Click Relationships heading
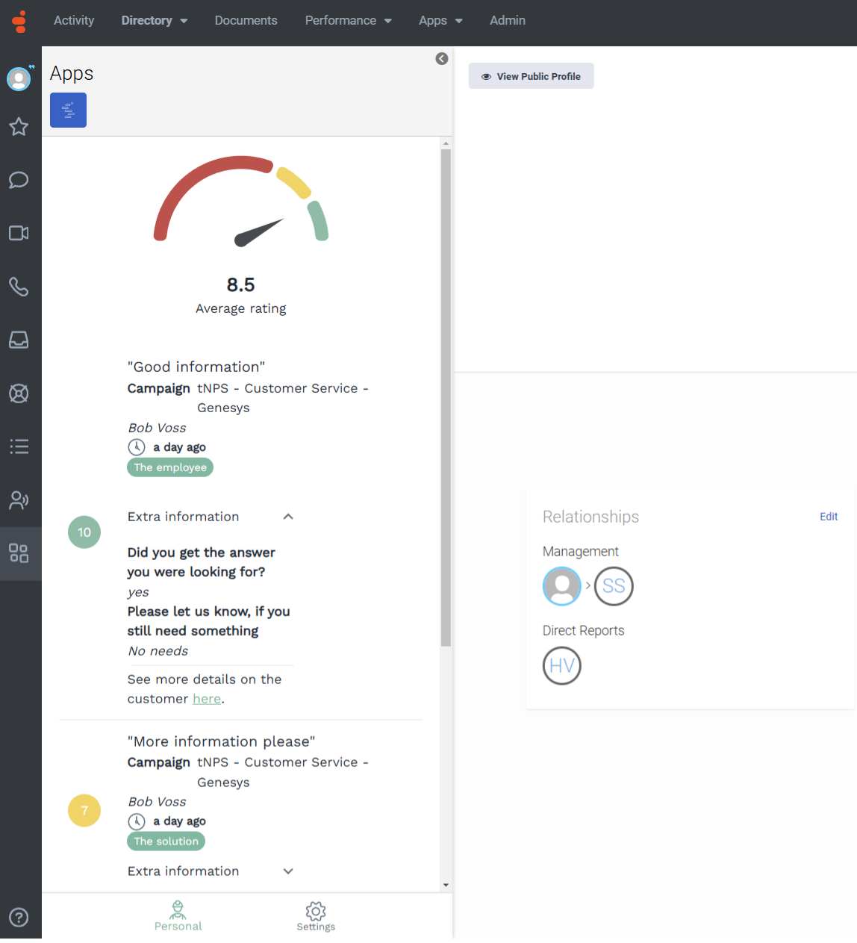Screen dimensions: 857x943 590,517
